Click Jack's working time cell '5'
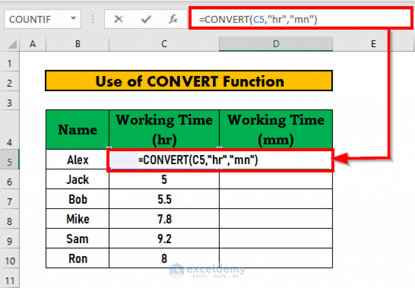This screenshot has height=288, width=415. [164, 179]
